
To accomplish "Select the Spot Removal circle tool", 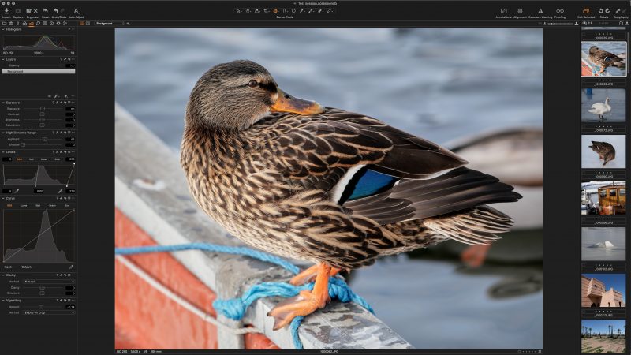I will click(x=293, y=11).
